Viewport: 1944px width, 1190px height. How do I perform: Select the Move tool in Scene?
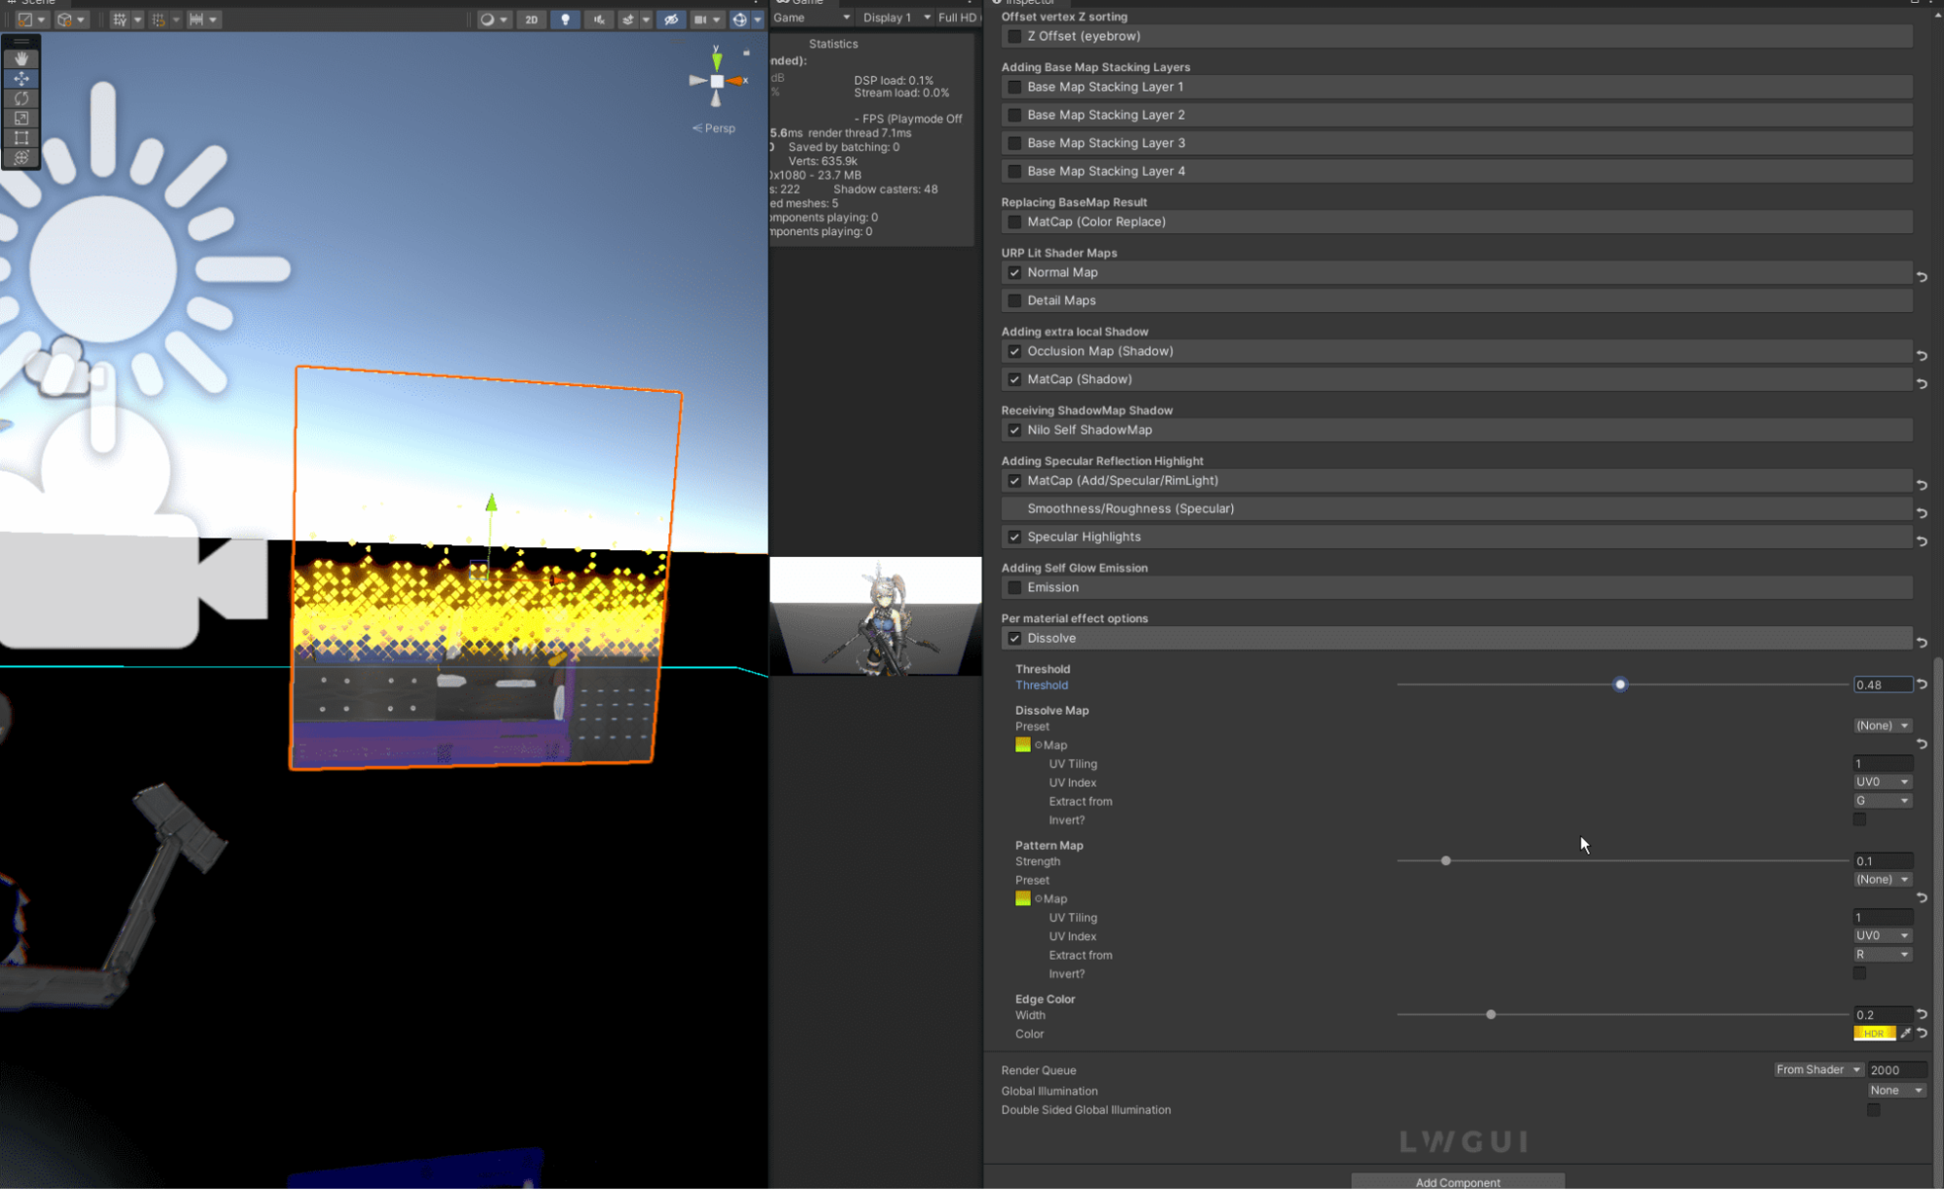(x=21, y=79)
